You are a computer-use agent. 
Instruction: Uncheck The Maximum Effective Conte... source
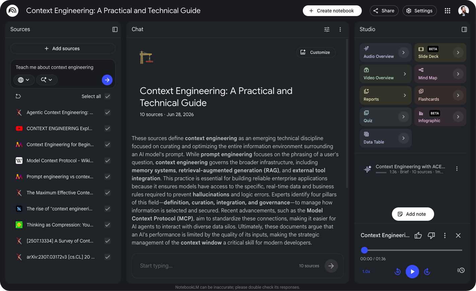click(108, 193)
